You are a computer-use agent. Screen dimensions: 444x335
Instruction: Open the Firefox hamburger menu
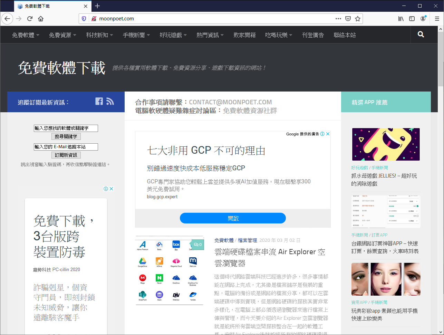click(x=437, y=19)
